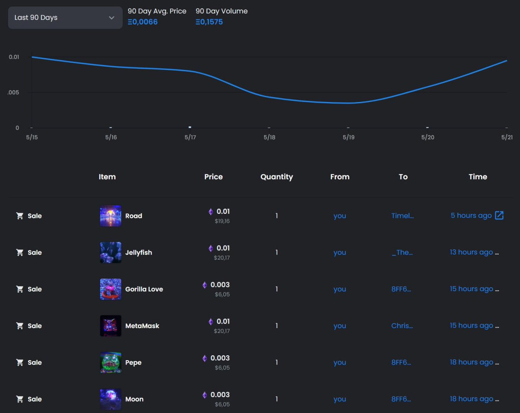Click the dropdown chevron beside Last 90 Days
Image resolution: width=520 pixels, height=413 pixels.
pyautogui.click(x=111, y=18)
